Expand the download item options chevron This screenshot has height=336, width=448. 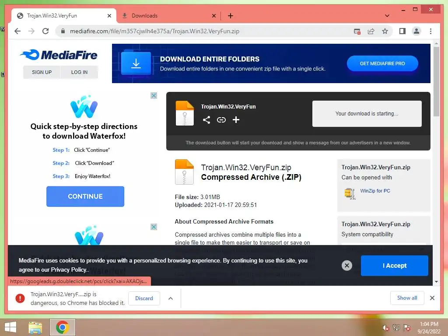click(x=171, y=298)
